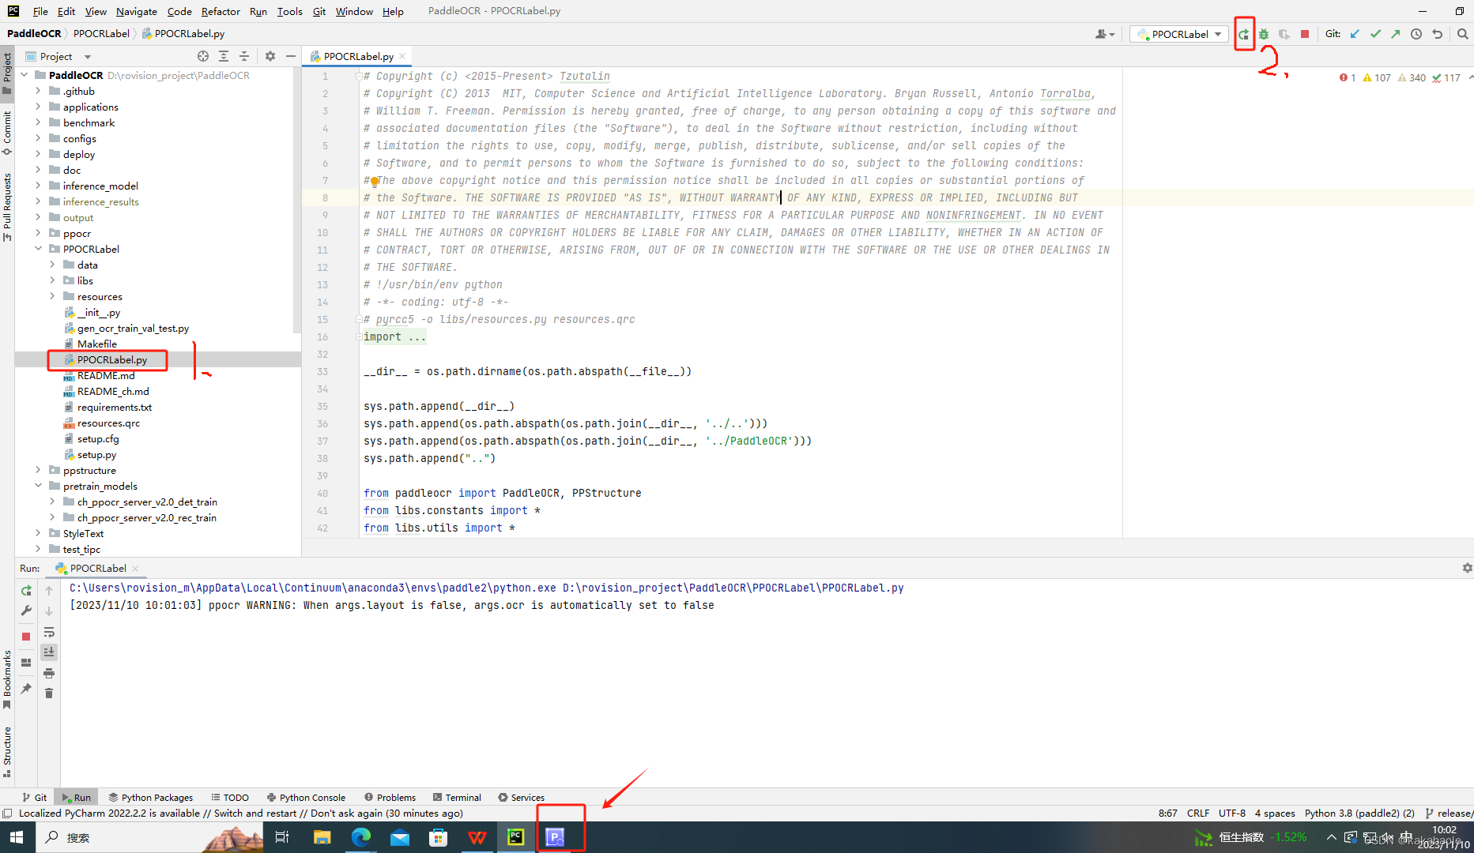Viewport: 1474px width, 853px height.
Task: Restore layout icon in Run panel
Action: coord(26,663)
